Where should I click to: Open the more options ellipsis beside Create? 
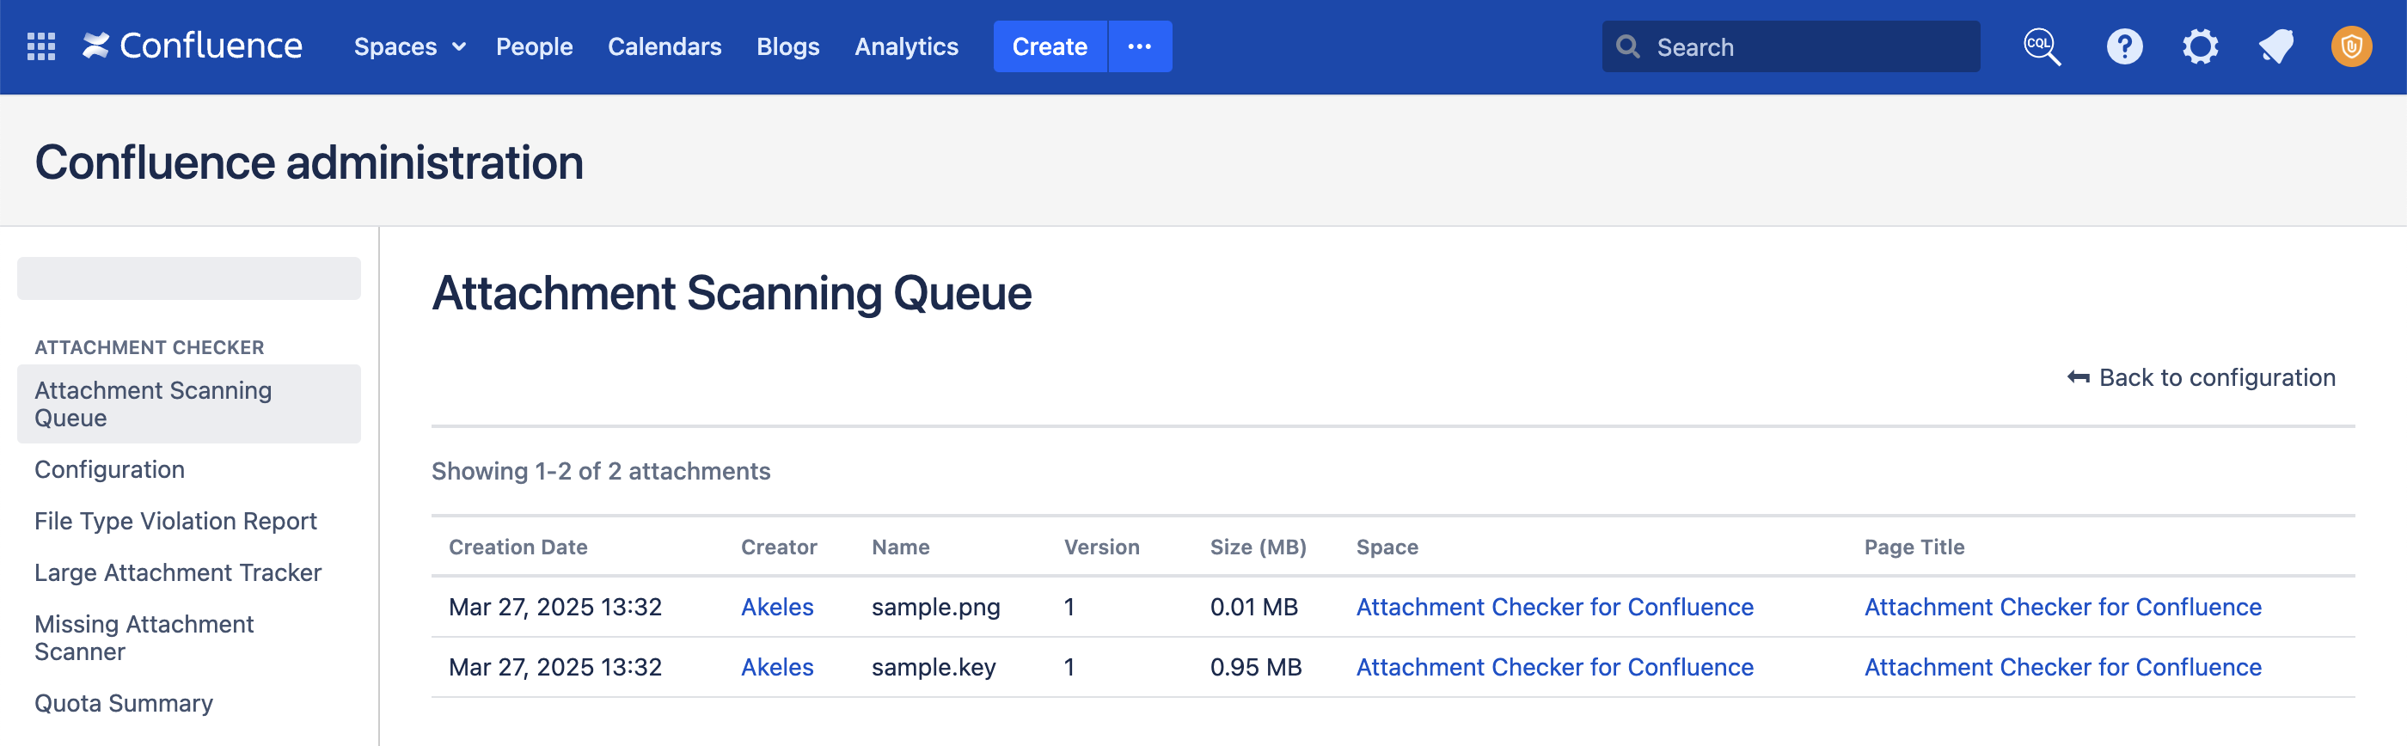tap(1139, 46)
